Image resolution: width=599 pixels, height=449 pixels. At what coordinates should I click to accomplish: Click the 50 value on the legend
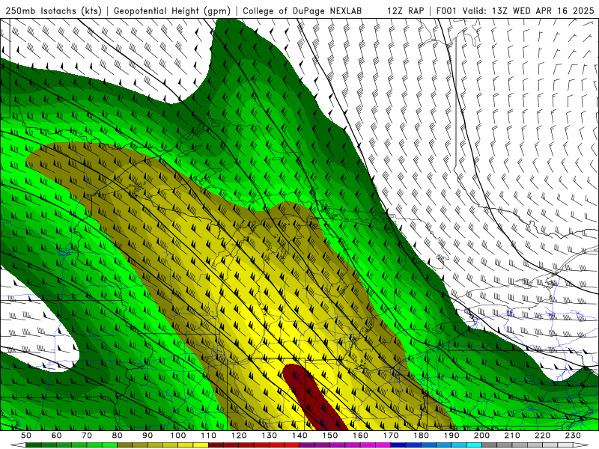[x=26, y=436]
